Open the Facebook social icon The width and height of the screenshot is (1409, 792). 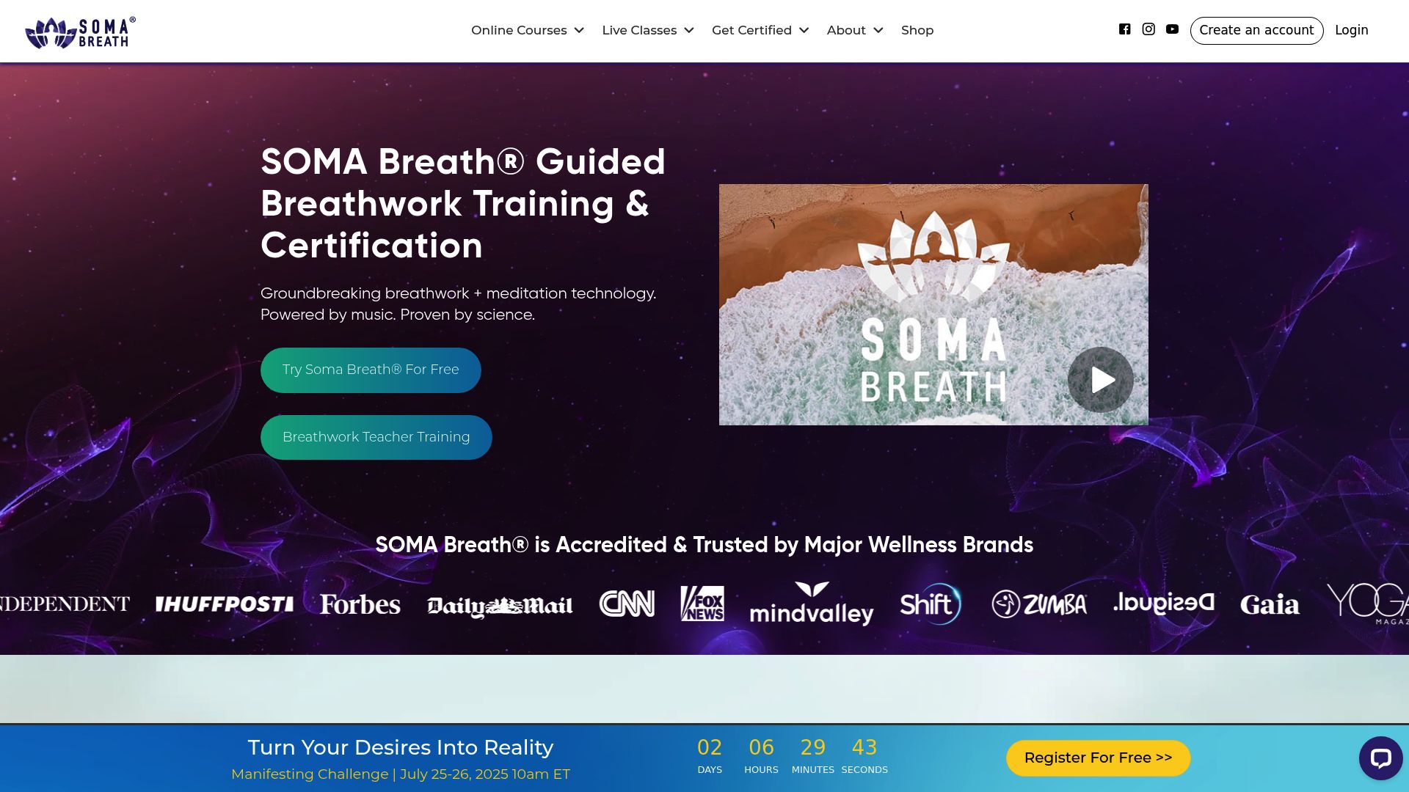pyautogui.click(x=1124, y=29)
